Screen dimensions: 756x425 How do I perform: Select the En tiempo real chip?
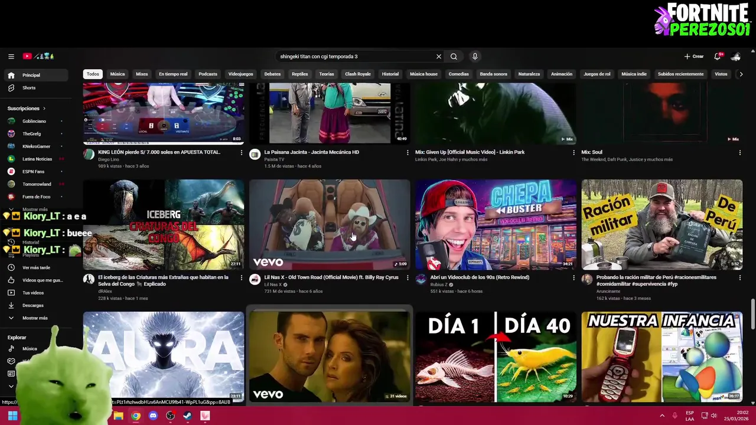tap(173, 74)
